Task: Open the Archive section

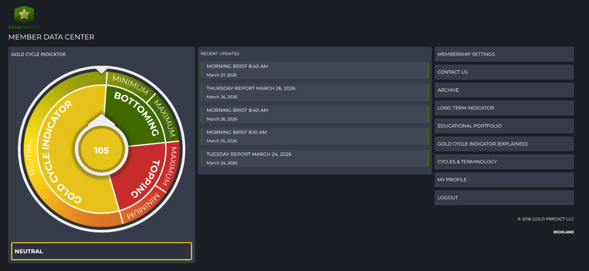Action: point(504,90)
